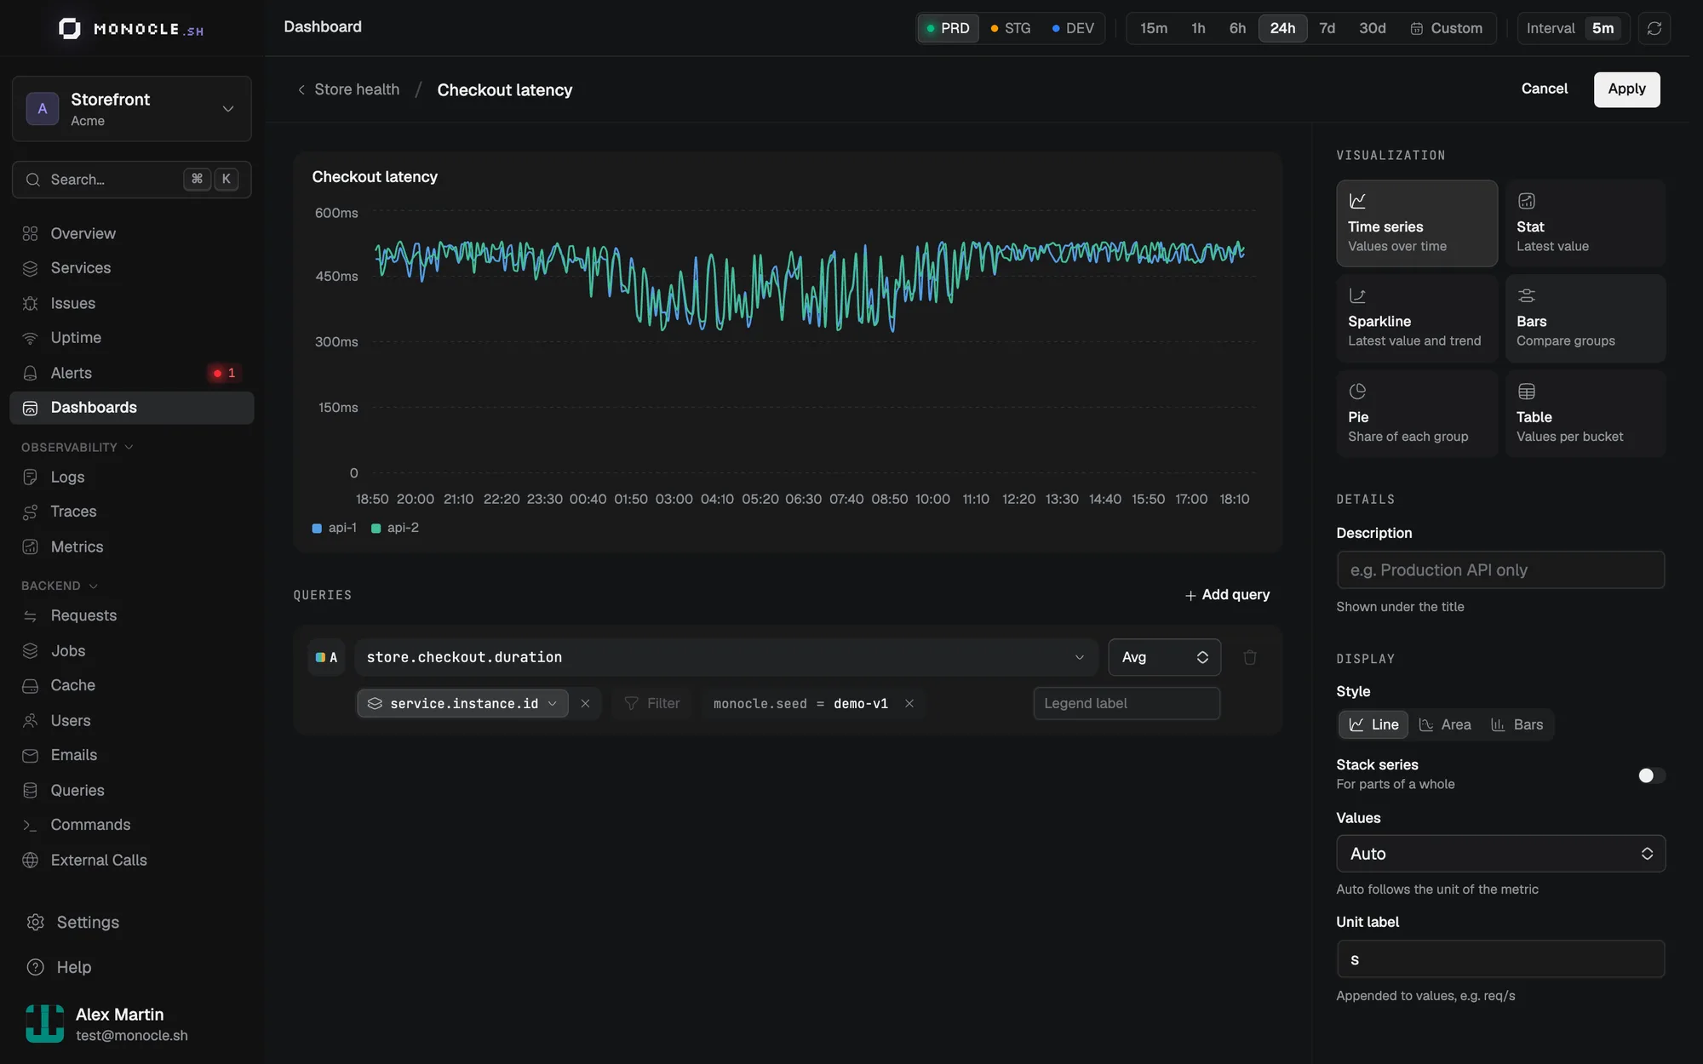The height and width of the screenshot is (1064, 1703).
Task: Toggle api-1 series in the legend
Action: (335, 528)
